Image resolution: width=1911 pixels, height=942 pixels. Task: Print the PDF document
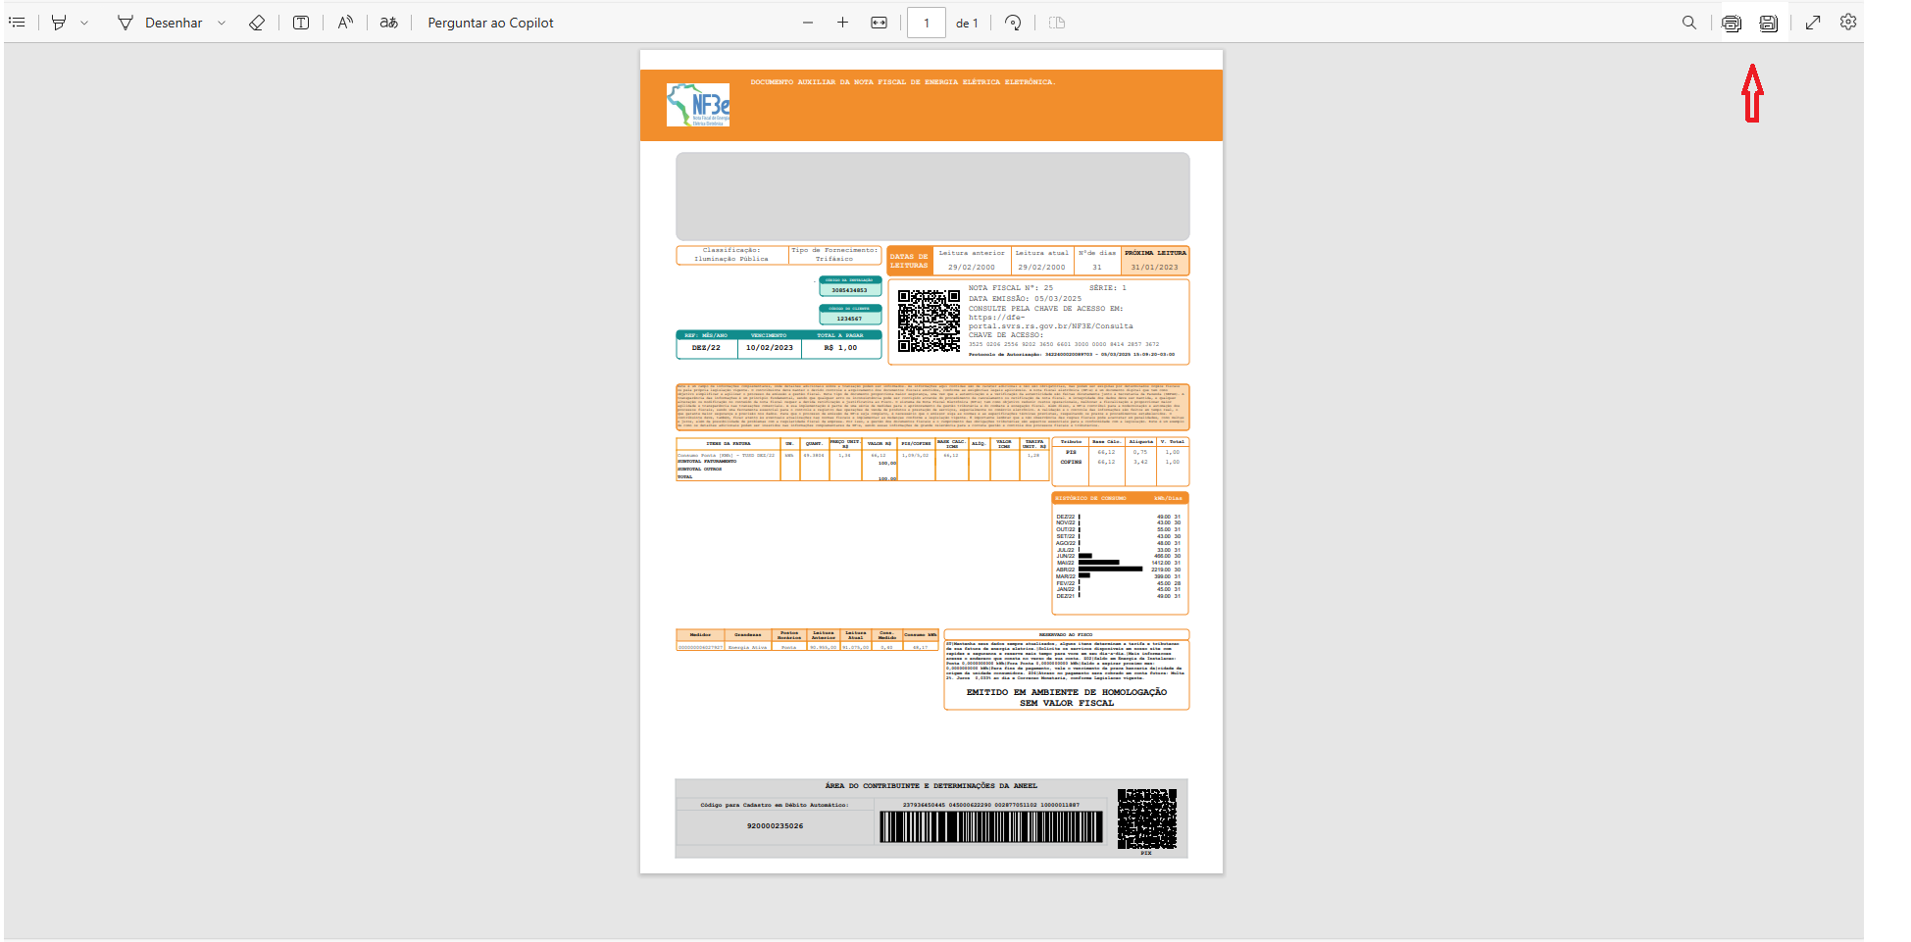pyautogui.click(x=1732, y=23)
